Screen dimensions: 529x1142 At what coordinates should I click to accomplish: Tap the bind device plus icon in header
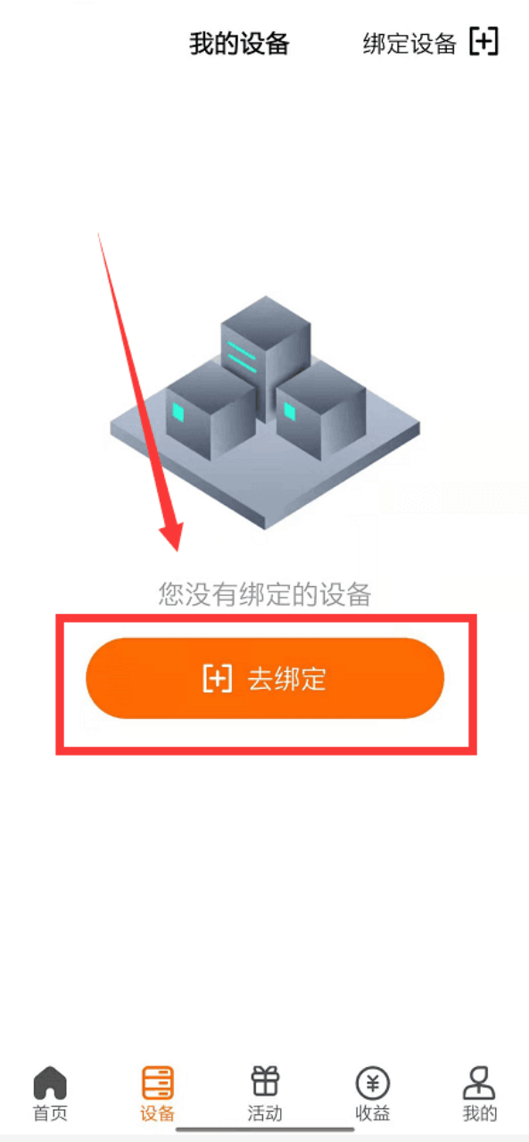pyautogui.click(x=484, y=42)
